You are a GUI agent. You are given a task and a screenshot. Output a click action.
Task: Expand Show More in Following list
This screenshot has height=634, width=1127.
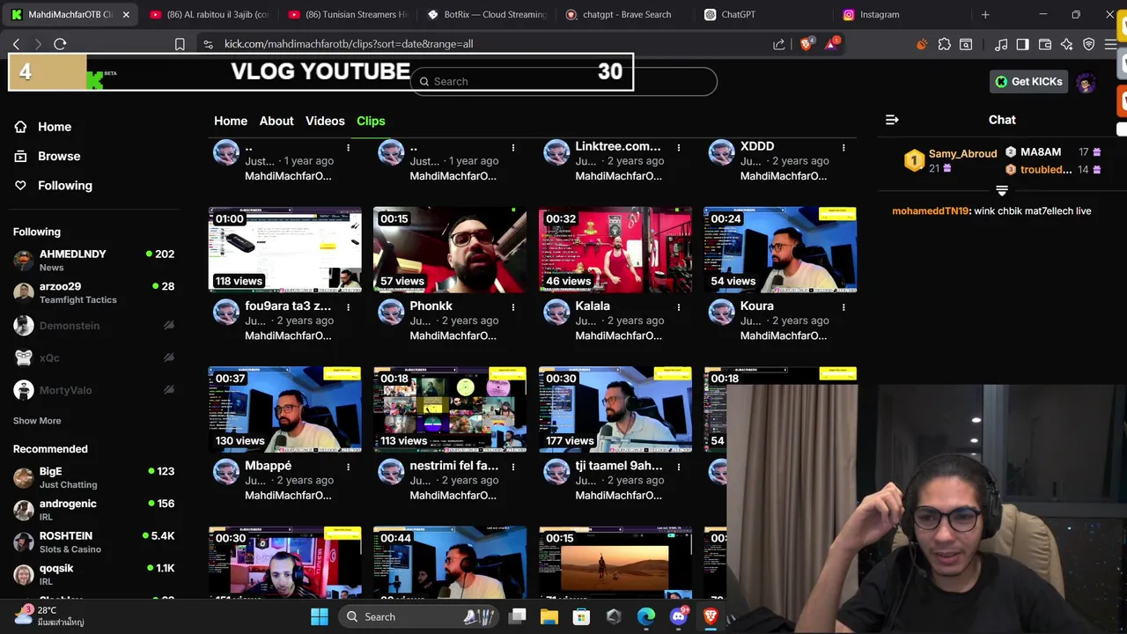point(37,421)
